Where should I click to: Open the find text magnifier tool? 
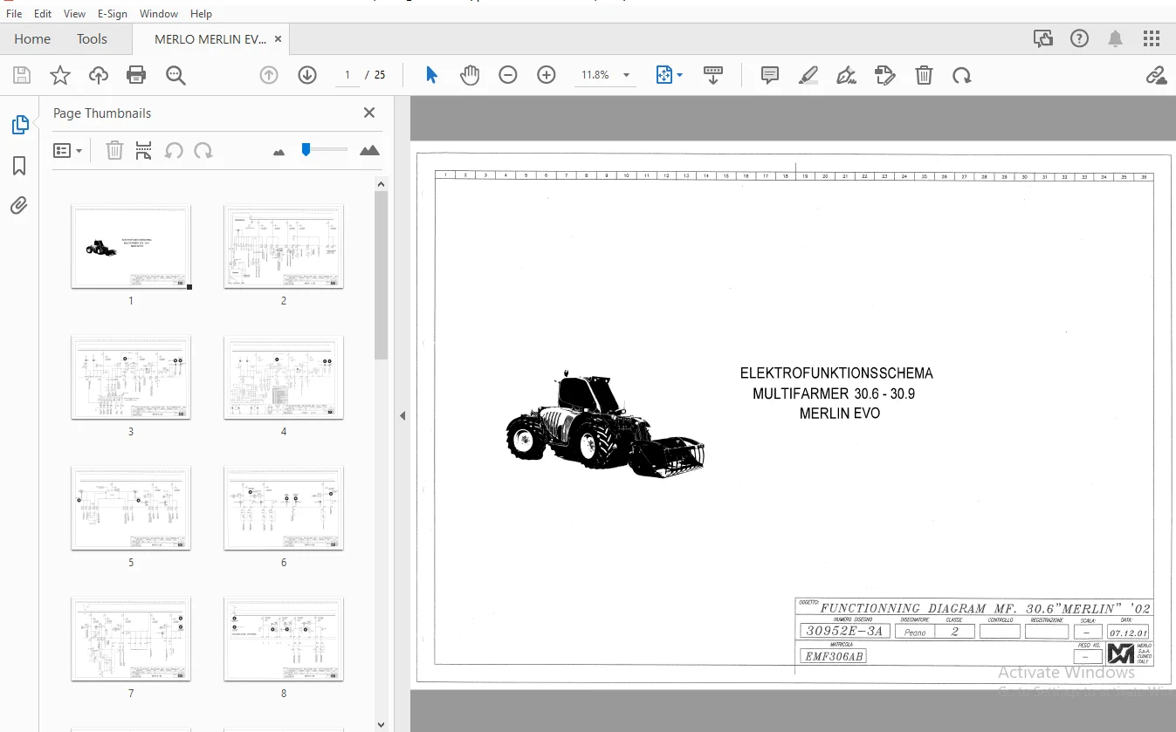175,75
